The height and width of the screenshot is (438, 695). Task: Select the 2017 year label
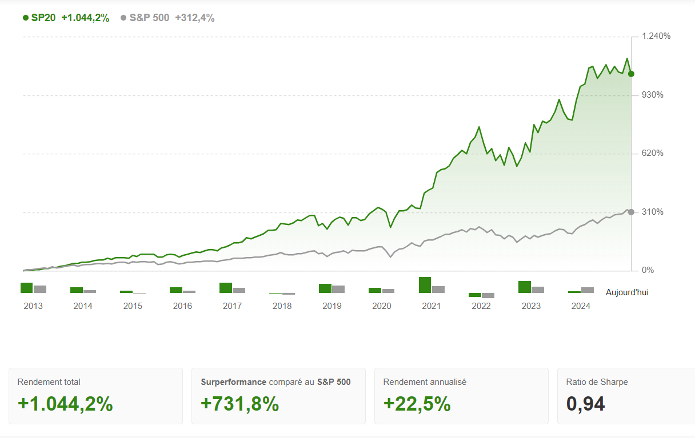click(x=232, y=306)
